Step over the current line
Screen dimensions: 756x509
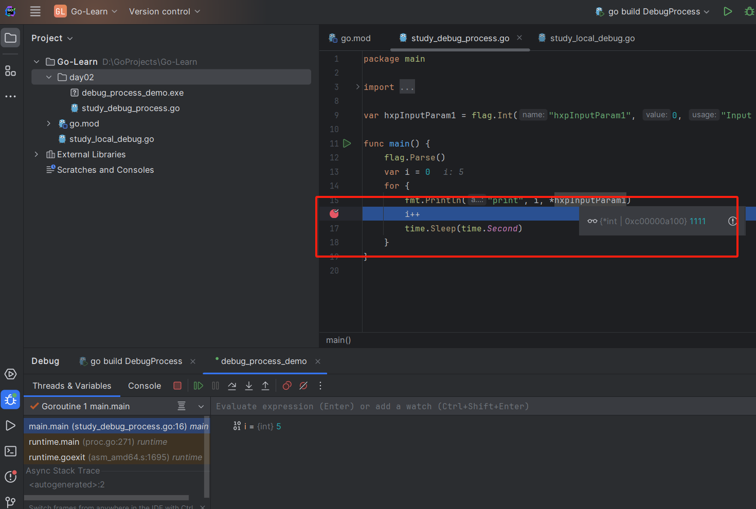(232, 386)
